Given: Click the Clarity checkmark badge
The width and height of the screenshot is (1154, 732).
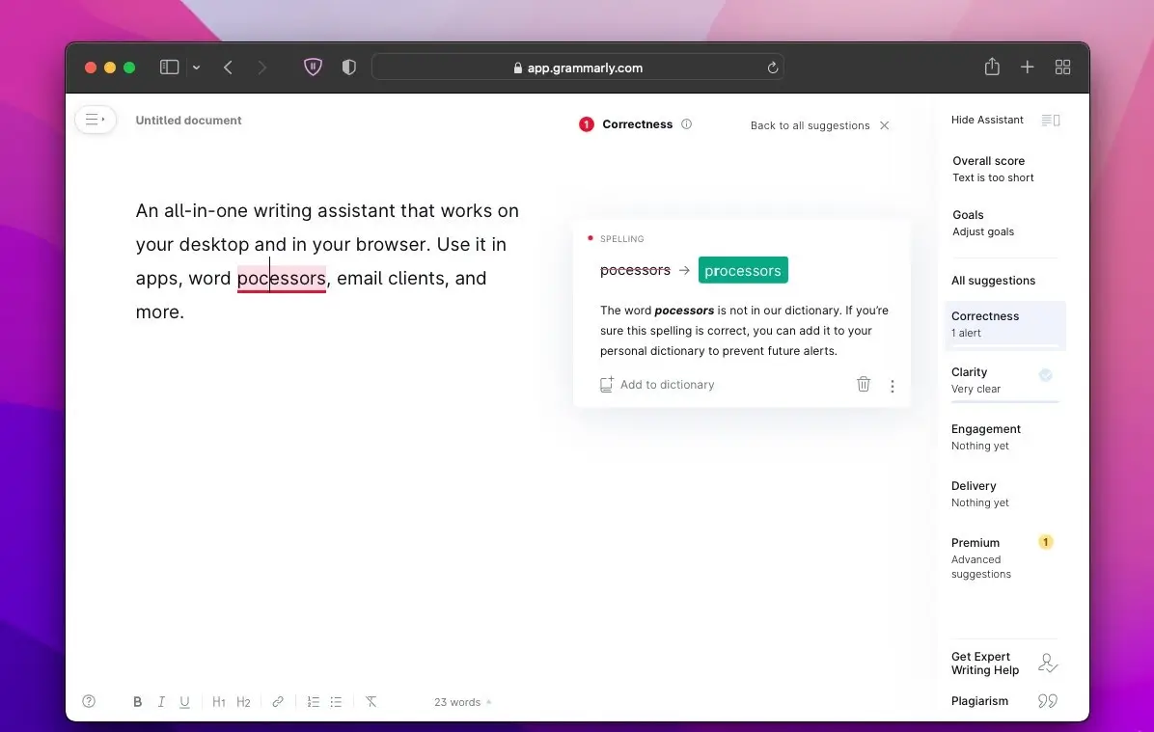Looking at the screenshot, I should tap(1045, 375).
